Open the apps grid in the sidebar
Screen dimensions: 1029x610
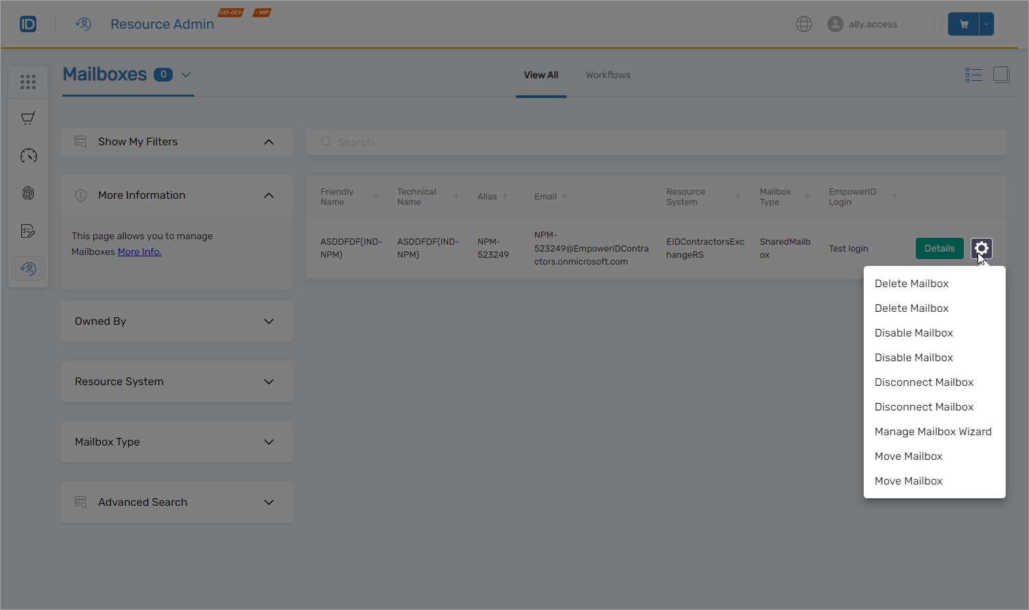[27, 82]
